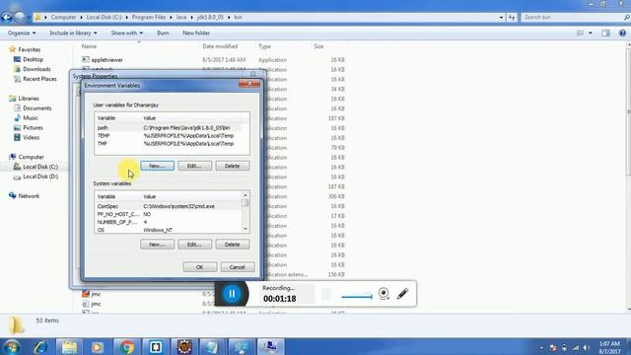This screenshot has width=631, height=355.
Task: Adjust the recorder volume slider
Action: 357,297
